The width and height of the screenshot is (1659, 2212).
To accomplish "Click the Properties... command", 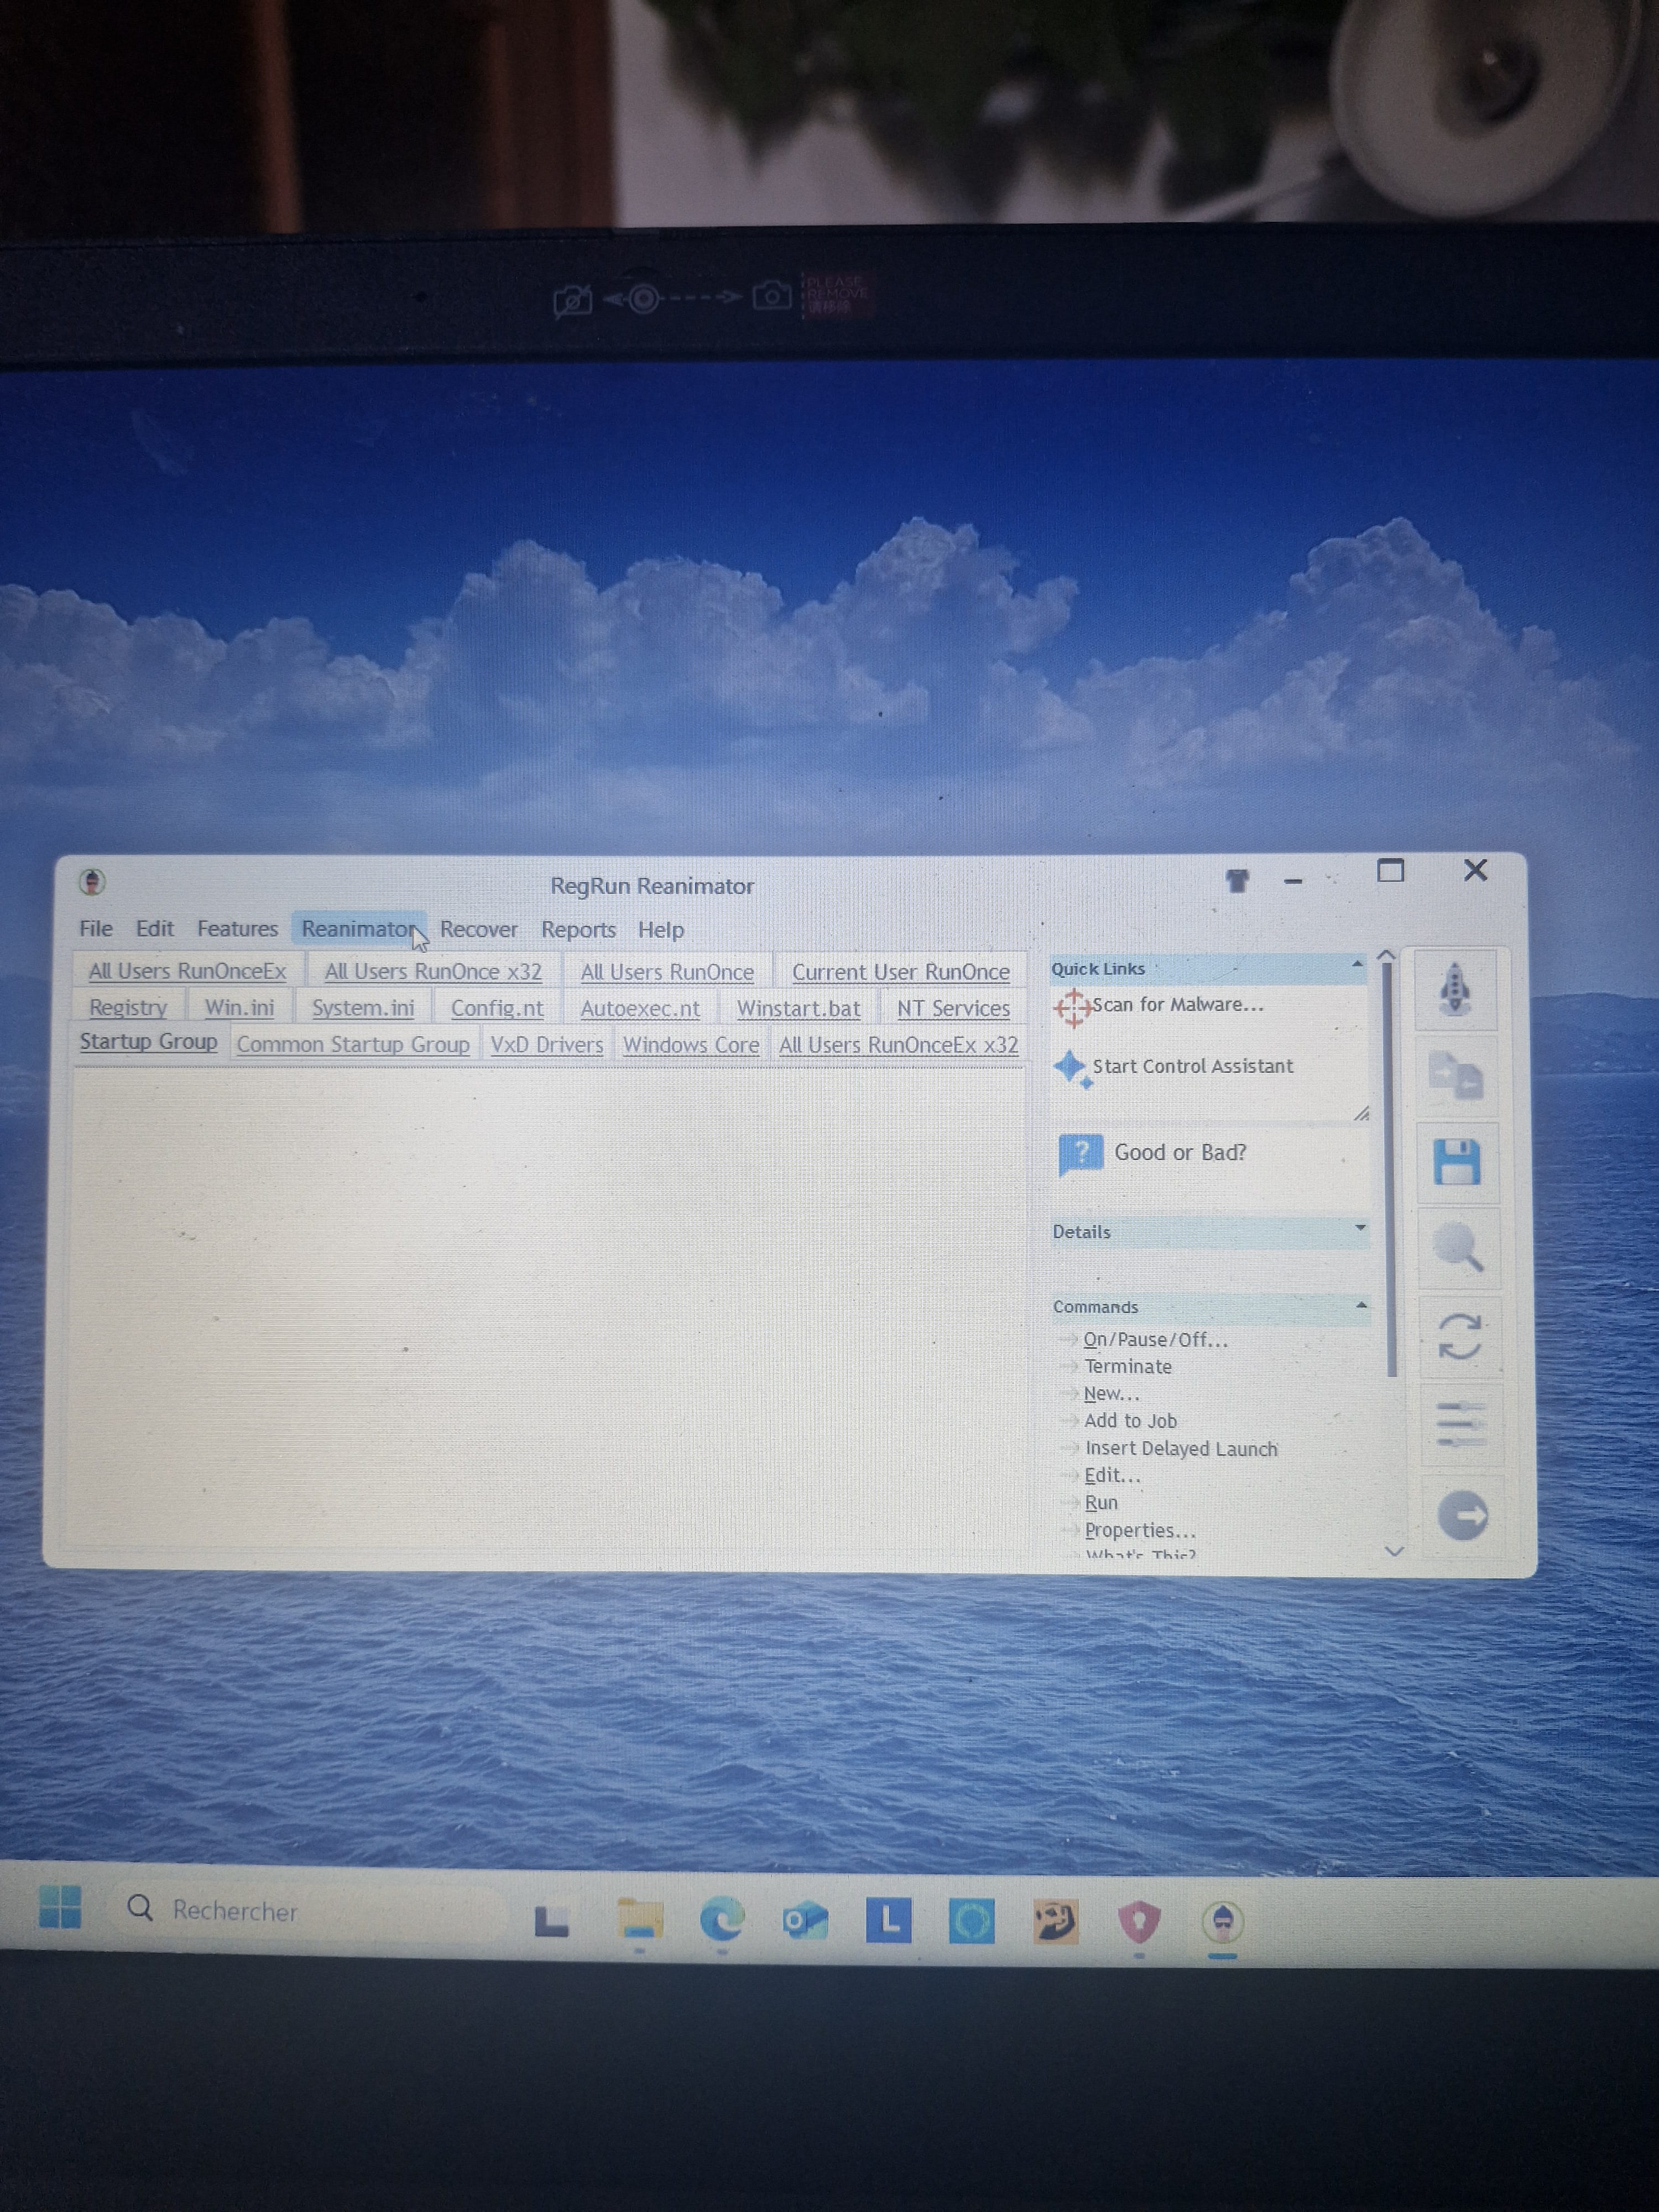I will tap(1140, 1530).
